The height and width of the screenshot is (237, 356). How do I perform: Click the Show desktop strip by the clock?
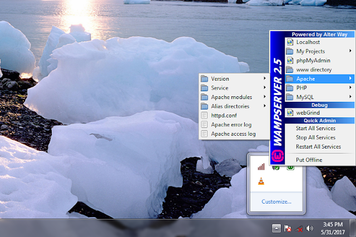tap(353, 228)
